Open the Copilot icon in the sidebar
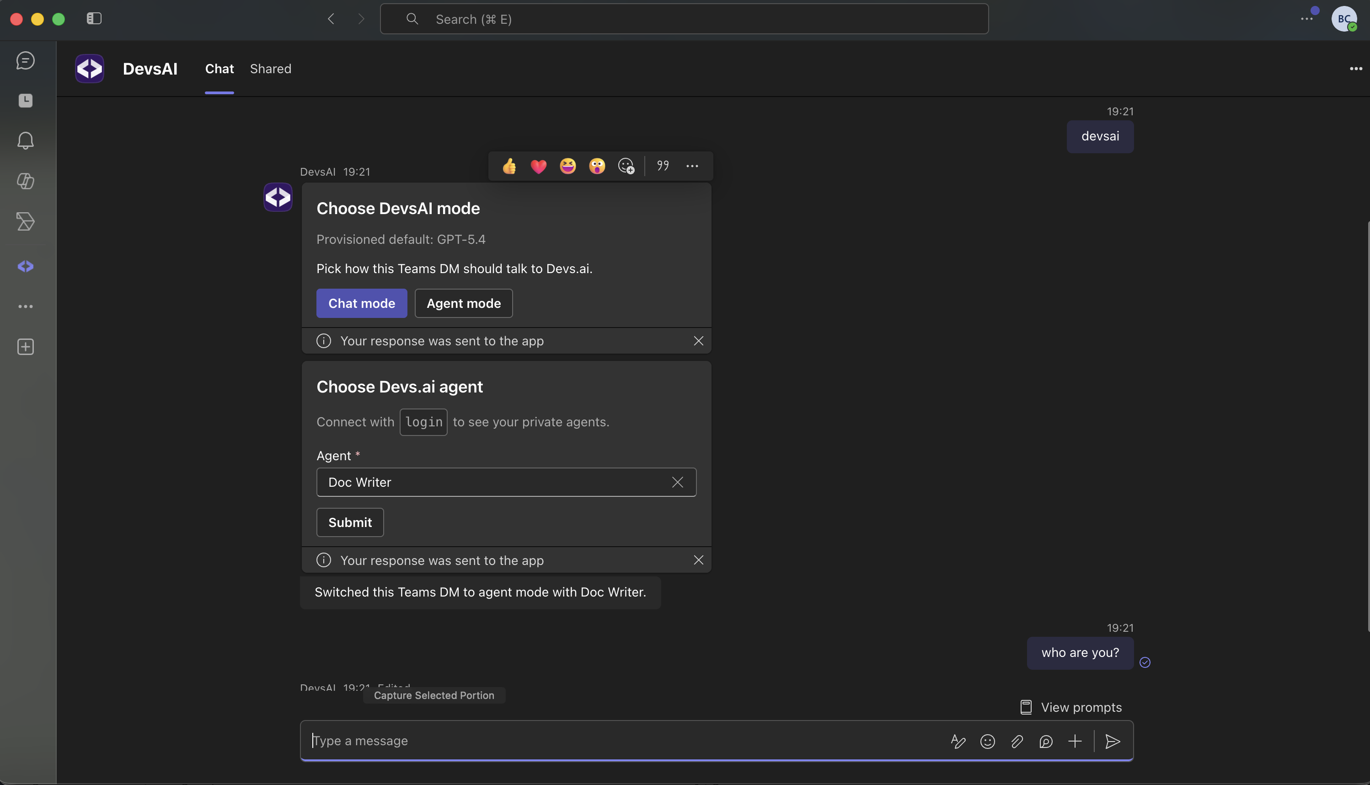The height and width of the screenshot is (785, 1370). tap(25, 181)
